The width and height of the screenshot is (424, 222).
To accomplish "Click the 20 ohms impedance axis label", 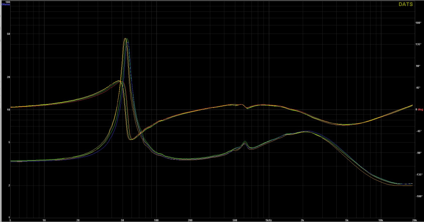I will 8,77.
